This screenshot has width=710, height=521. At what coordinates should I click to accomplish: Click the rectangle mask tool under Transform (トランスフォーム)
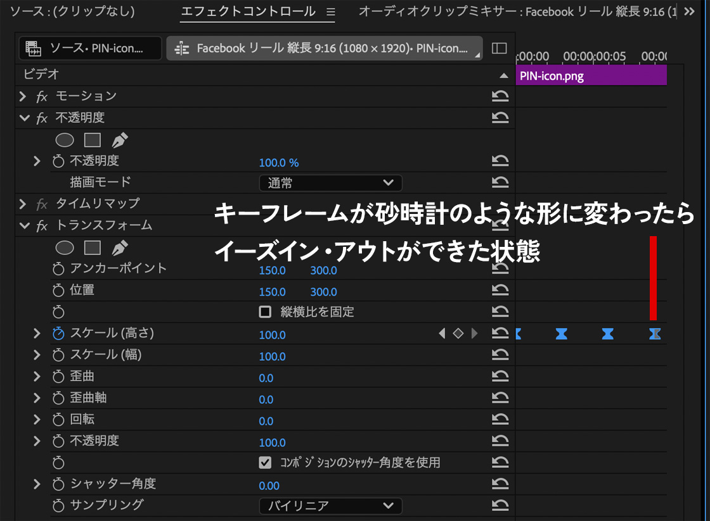point(93,248)
